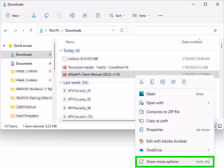Click the Delete trash icon in the context menu
Screen dimensions: 224x168
coord(184,82)
